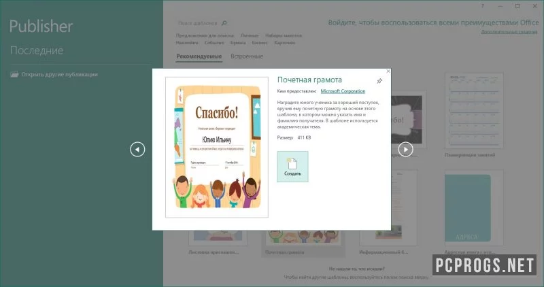Open Открыть другие публикации
The width and height of the screenshot is (544, 287).
[59, 74]
